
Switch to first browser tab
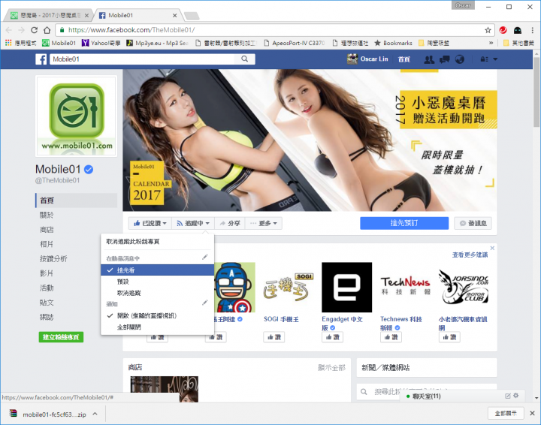point(48,15)
